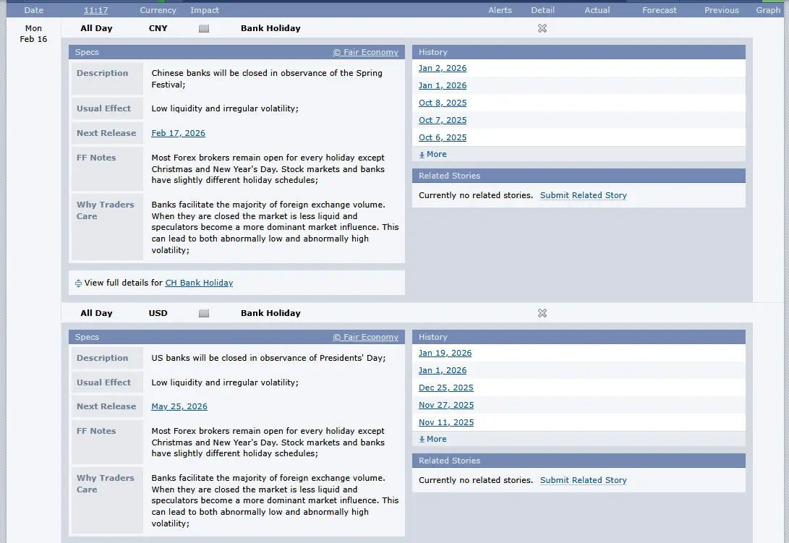Open next release May 25, 2026

pos(179,406)
